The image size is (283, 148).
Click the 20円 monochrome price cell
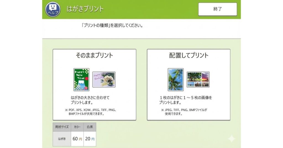(90, 139)
